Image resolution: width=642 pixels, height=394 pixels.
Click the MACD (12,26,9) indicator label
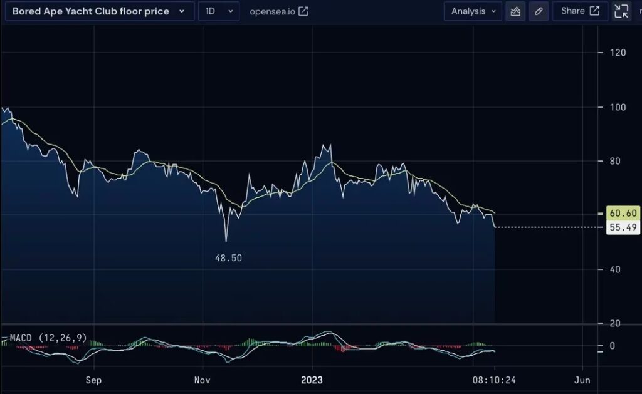click(48, 338)
